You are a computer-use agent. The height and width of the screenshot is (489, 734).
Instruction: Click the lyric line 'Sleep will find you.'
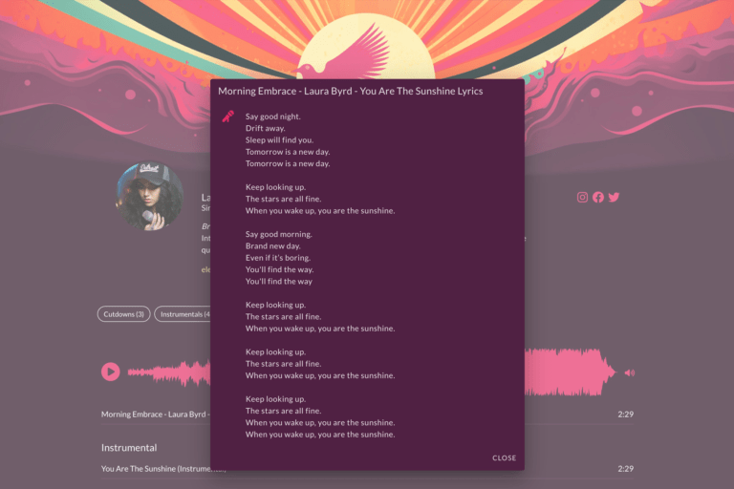279,139
